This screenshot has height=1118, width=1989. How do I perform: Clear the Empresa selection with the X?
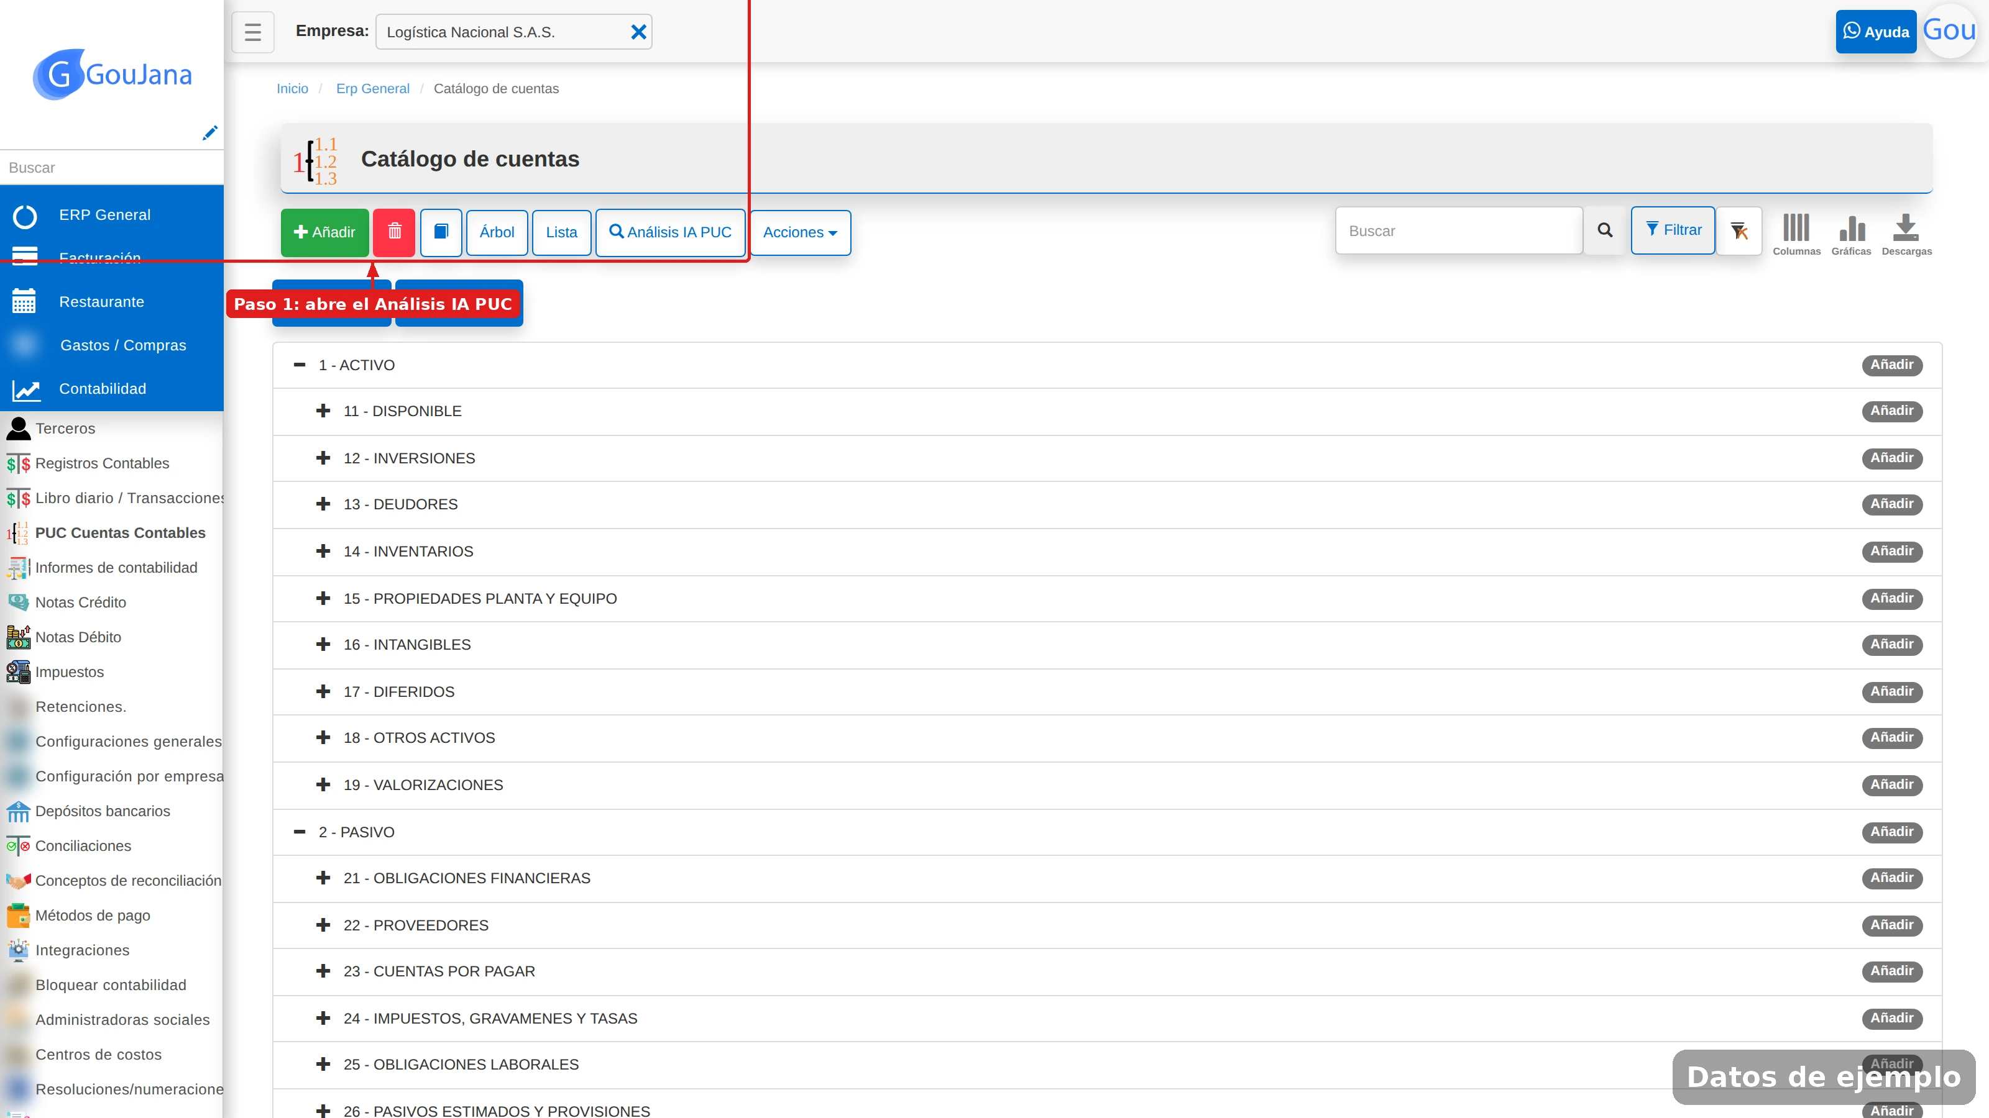[638, 32]
